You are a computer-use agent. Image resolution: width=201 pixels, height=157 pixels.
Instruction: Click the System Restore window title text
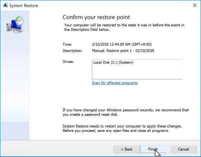tap(24, 6)
